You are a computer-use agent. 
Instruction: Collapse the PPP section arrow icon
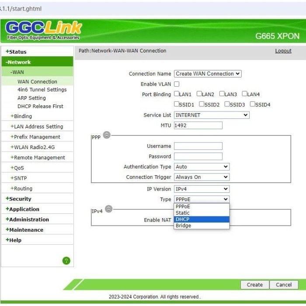107,135
